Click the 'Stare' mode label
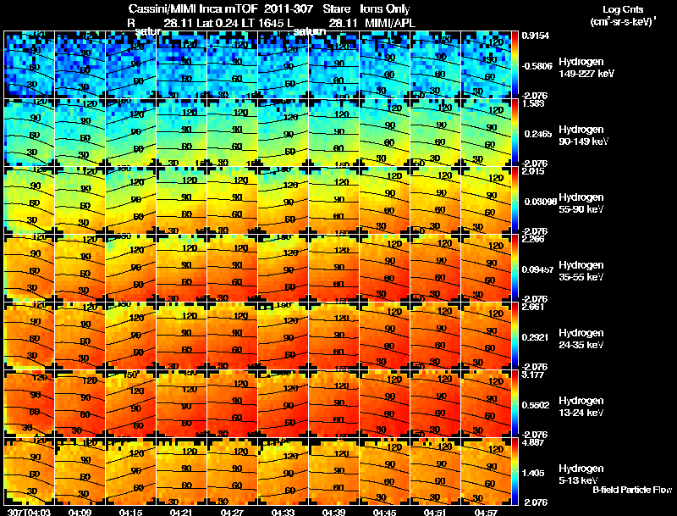 336,8
